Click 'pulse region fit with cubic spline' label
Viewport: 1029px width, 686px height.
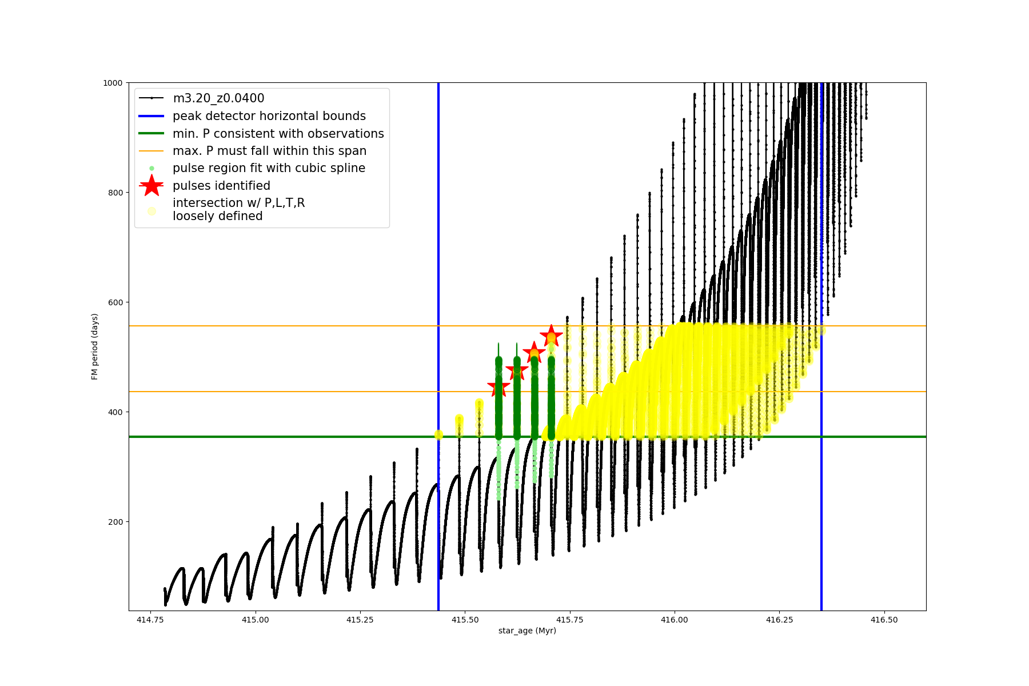click(269, 168)
